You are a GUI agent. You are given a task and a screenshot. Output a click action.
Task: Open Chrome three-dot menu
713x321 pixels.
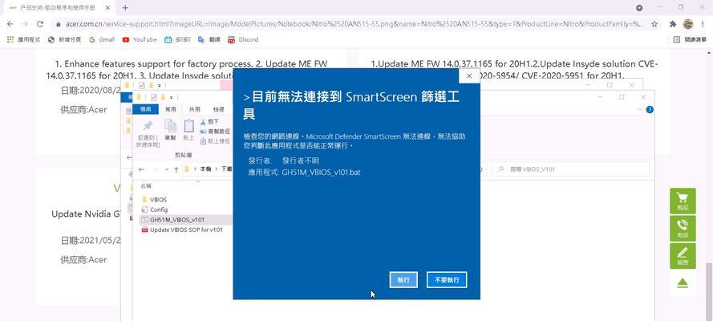703,24
